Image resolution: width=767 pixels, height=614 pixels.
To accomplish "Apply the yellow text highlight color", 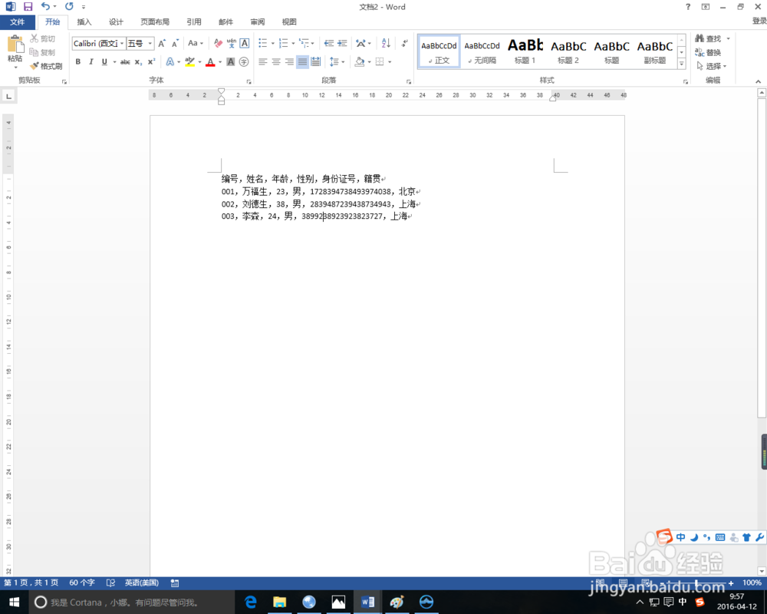I will [x=189, y=62].
